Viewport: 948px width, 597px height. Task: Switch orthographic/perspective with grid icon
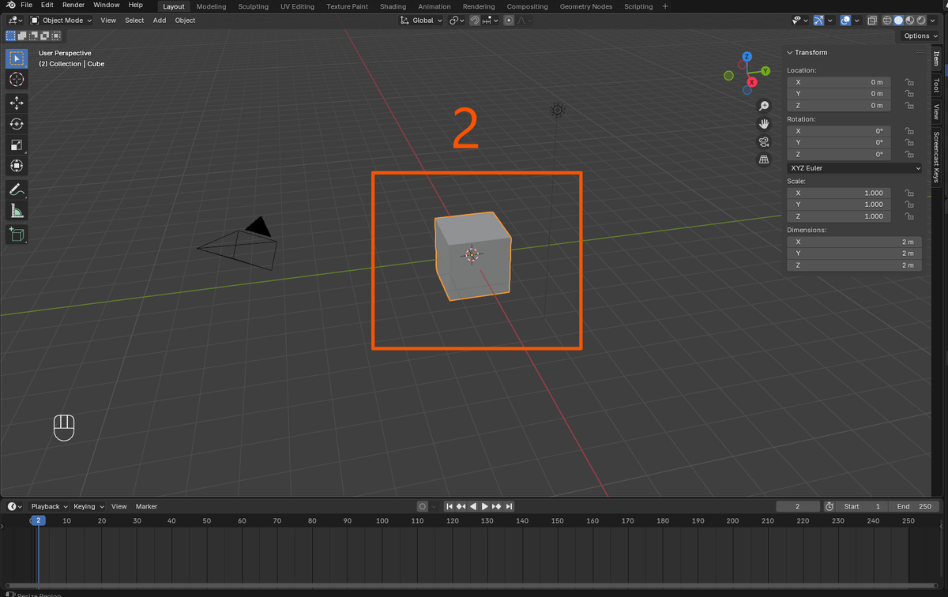click(x=764, y=160)
